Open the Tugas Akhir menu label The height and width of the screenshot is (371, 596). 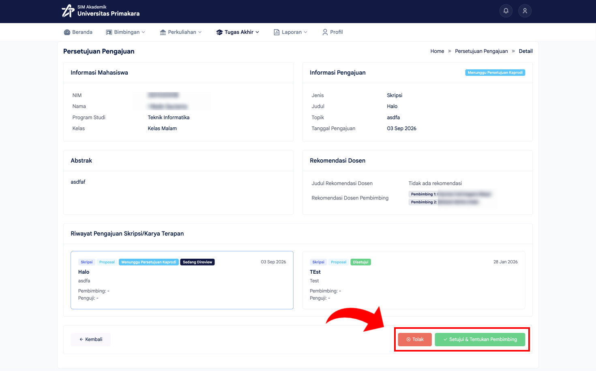pyautogui.click(x=239, y=32)
